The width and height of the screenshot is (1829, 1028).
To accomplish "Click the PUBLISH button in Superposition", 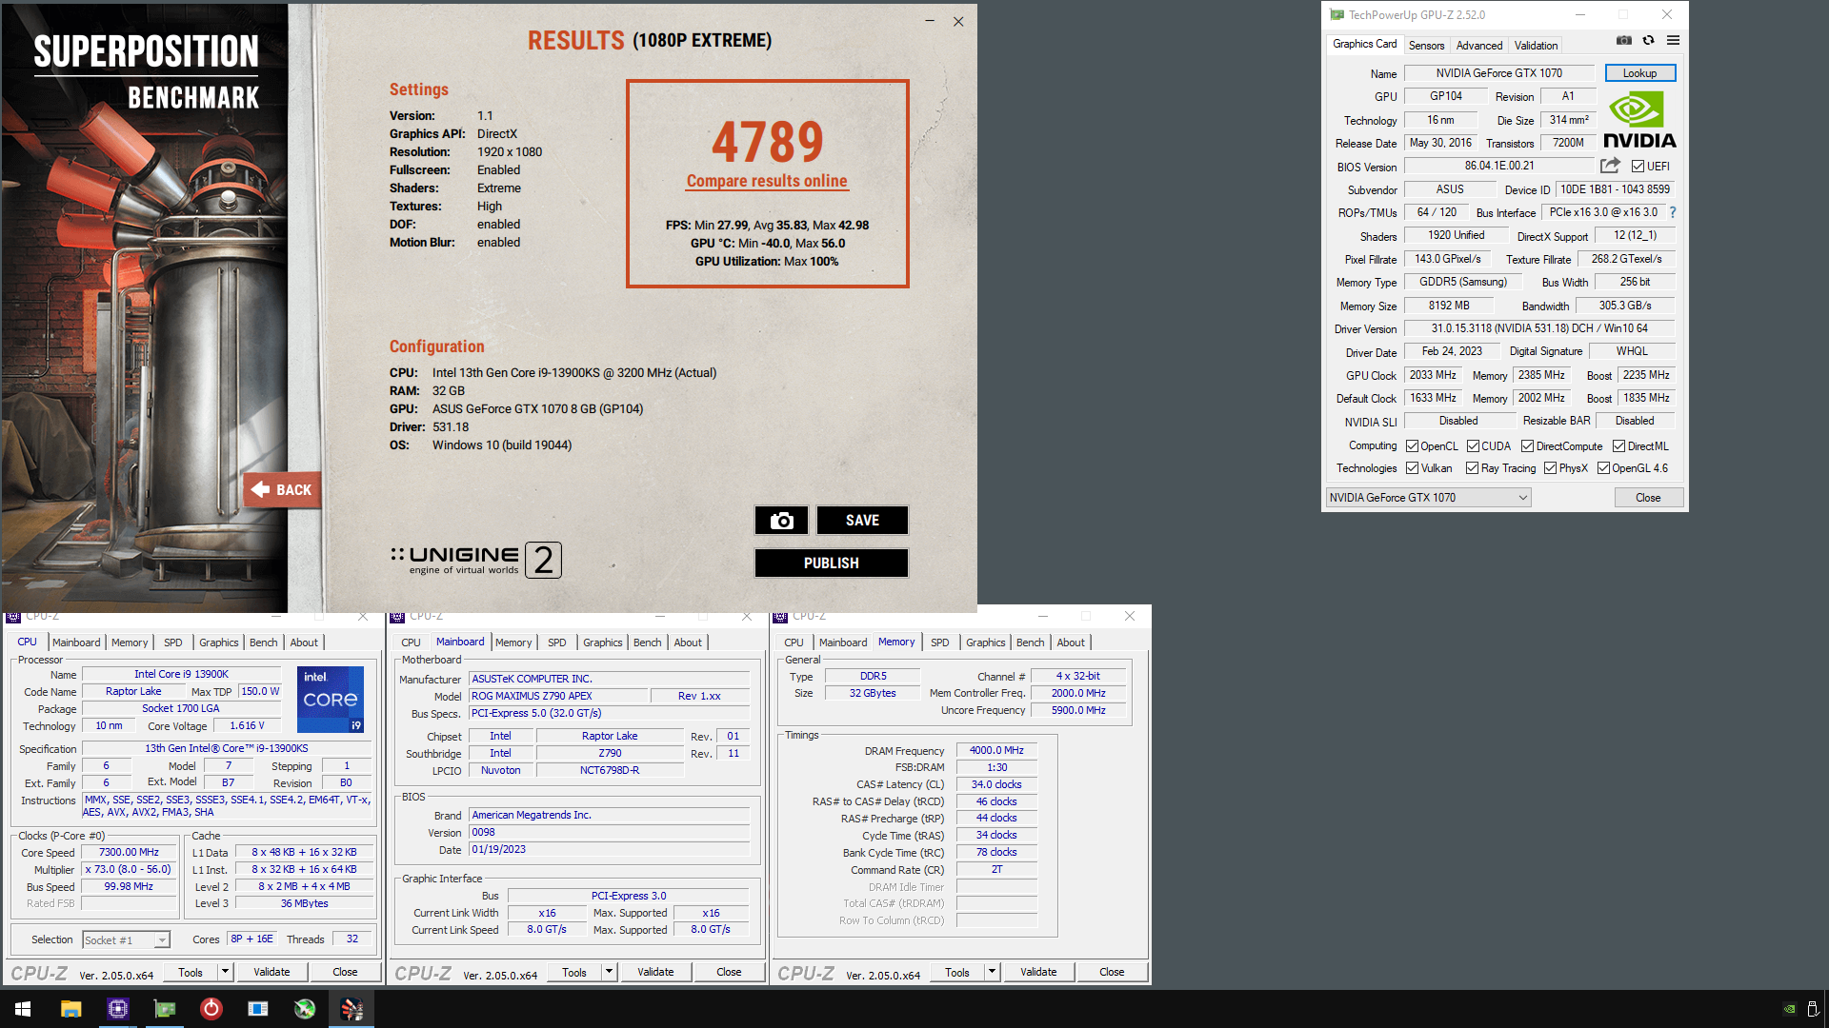I will click(x=831, y=563).
